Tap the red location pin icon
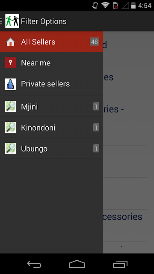 tap(10, 63)
